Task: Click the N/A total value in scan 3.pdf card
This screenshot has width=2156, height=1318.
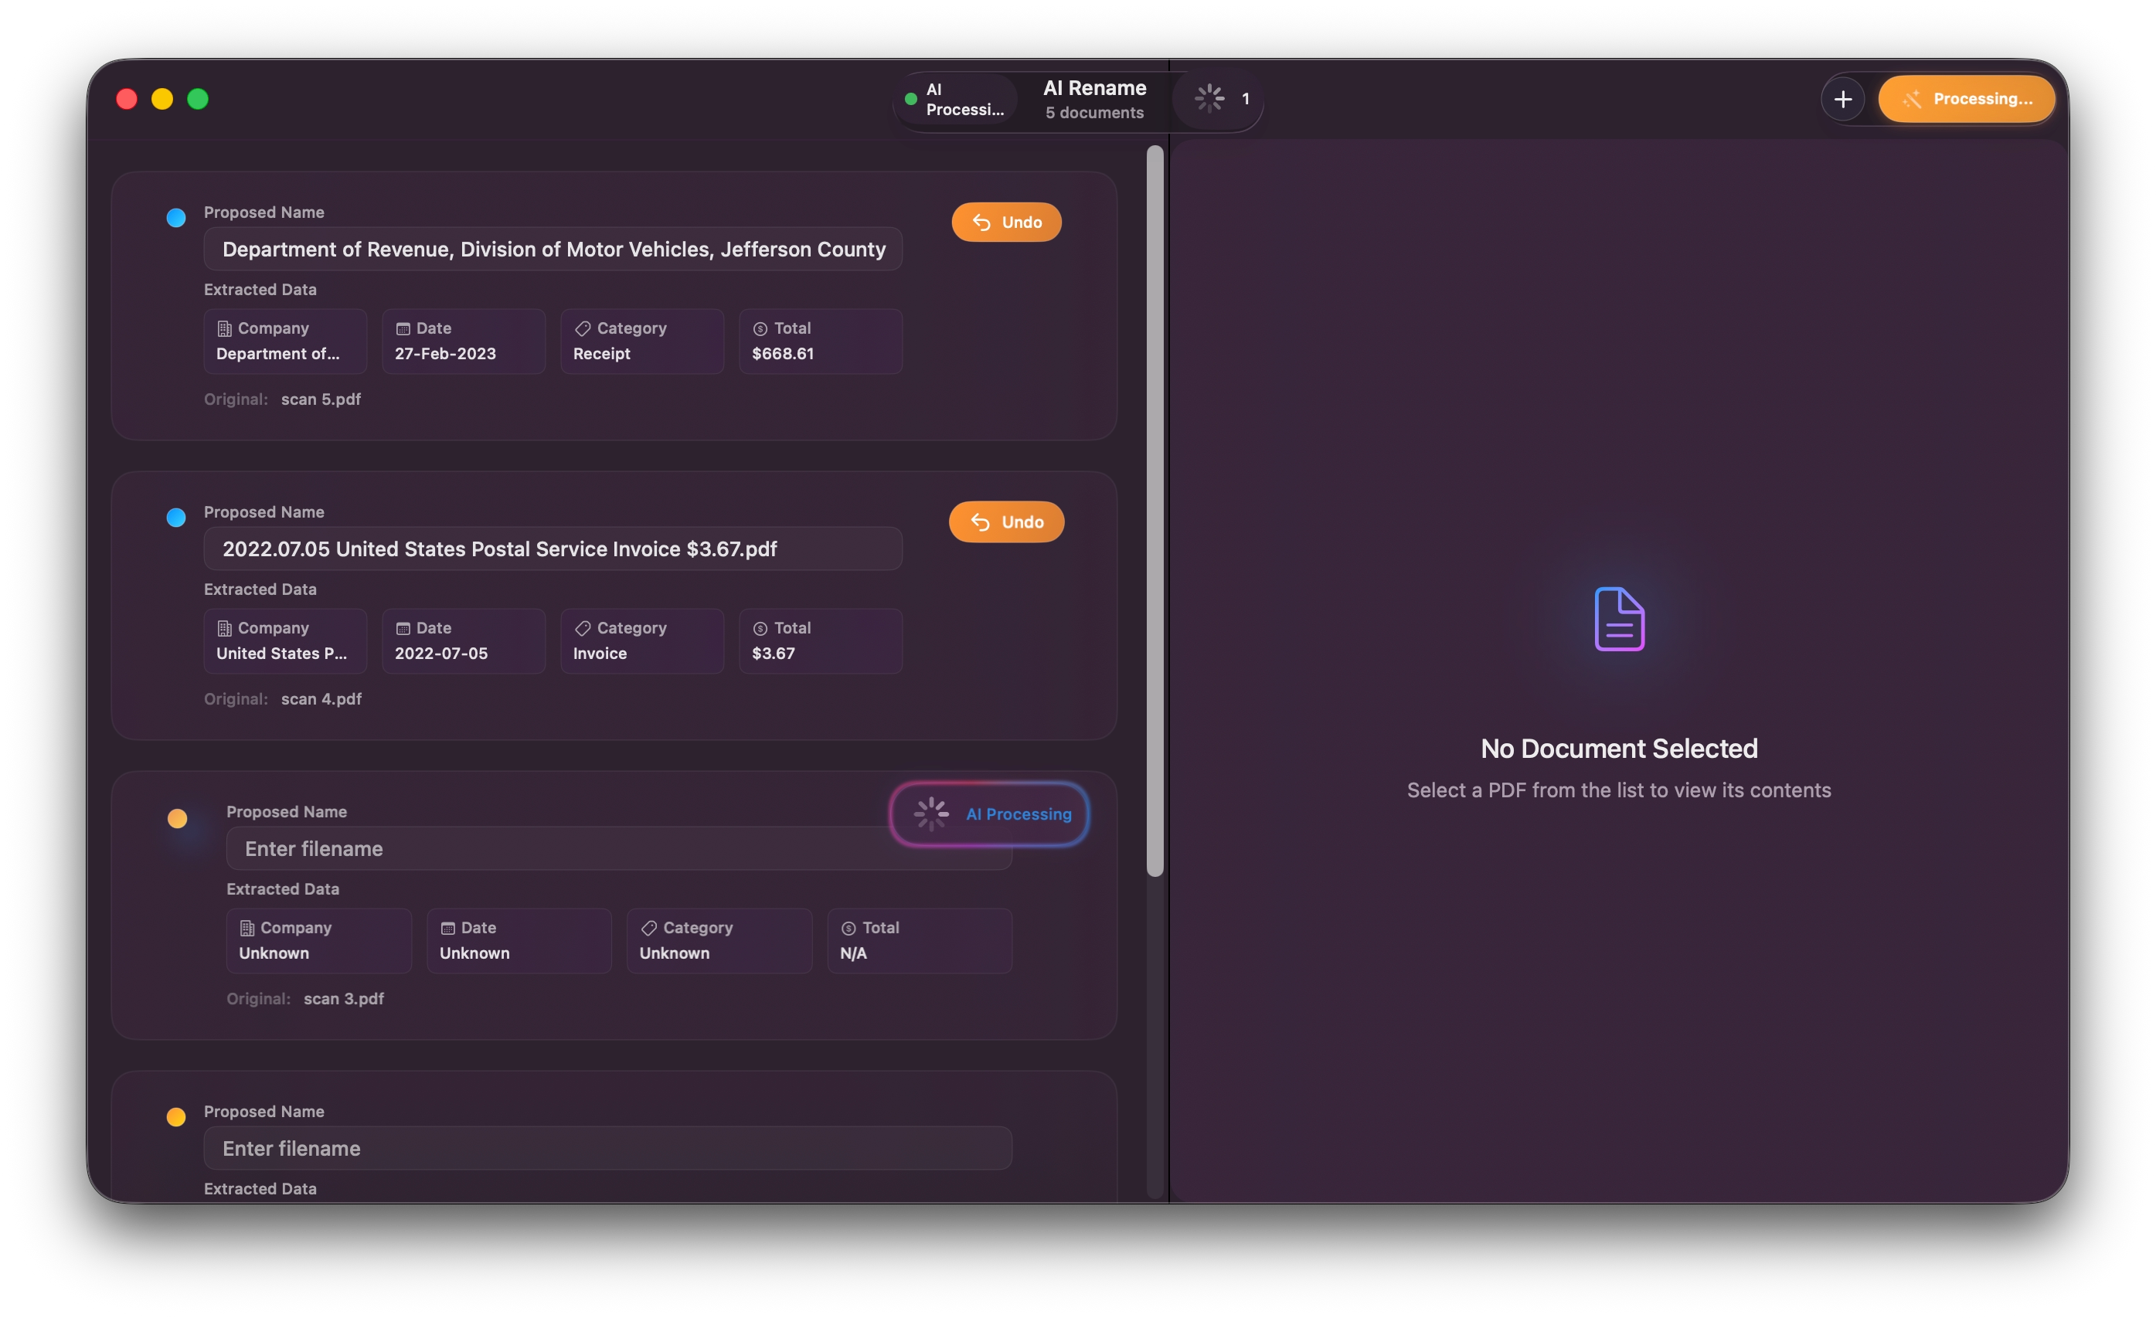Action: [853, 954]
